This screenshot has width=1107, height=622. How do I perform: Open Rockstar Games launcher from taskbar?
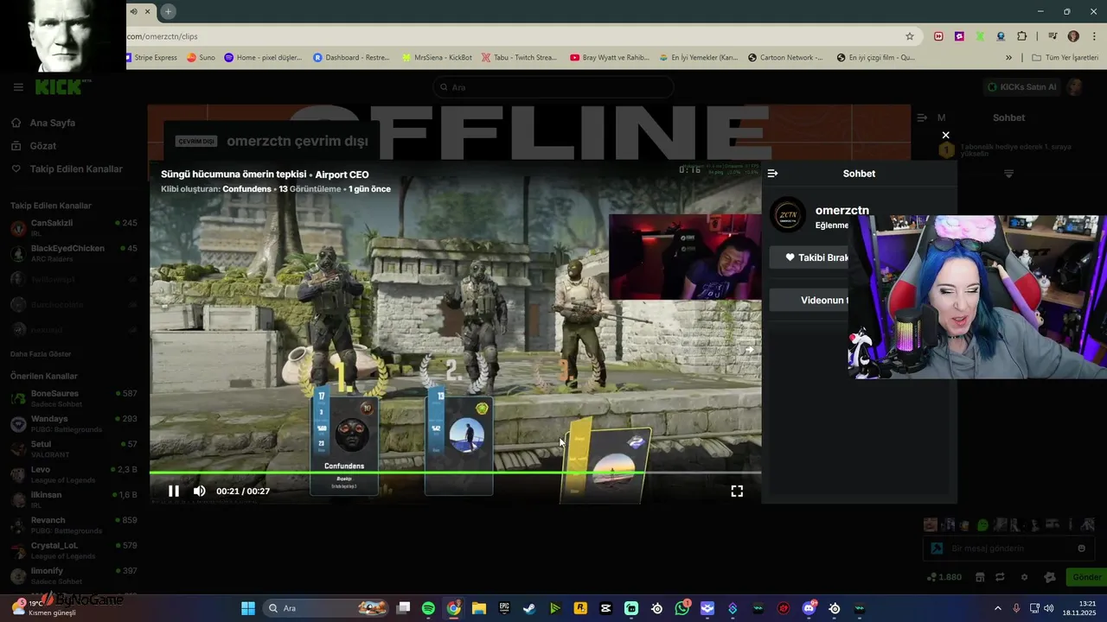click(580, 608)
